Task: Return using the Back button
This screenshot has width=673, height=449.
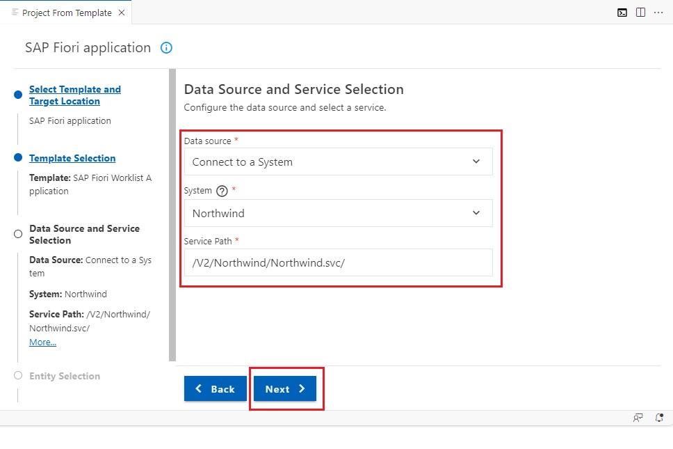Action: (216, 389)
